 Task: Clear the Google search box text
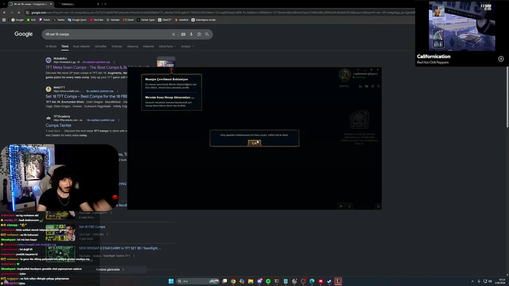[173, 34]
